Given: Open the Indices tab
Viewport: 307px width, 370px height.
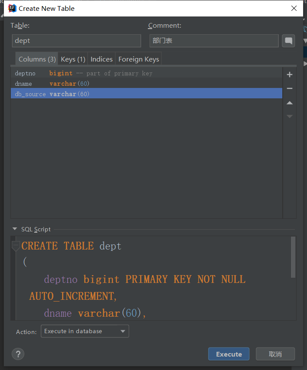Looking at the screenshot, I should point(101,59).
